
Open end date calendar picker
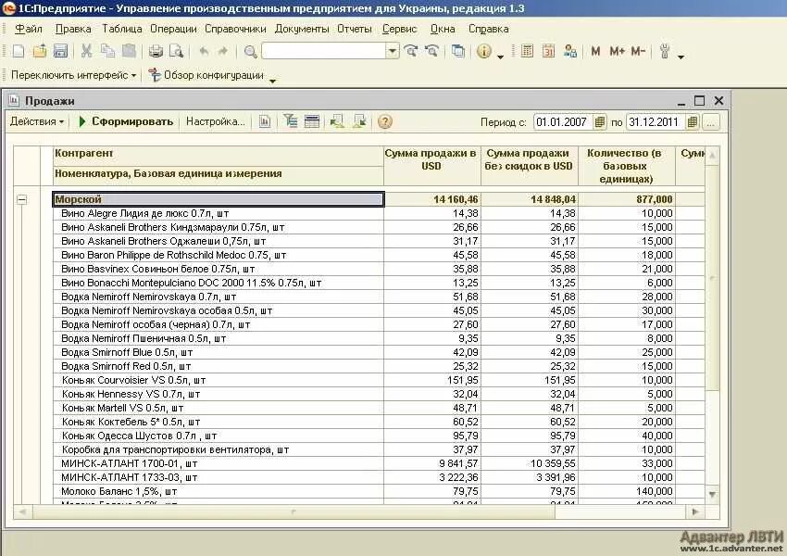[x=693, y=122]
